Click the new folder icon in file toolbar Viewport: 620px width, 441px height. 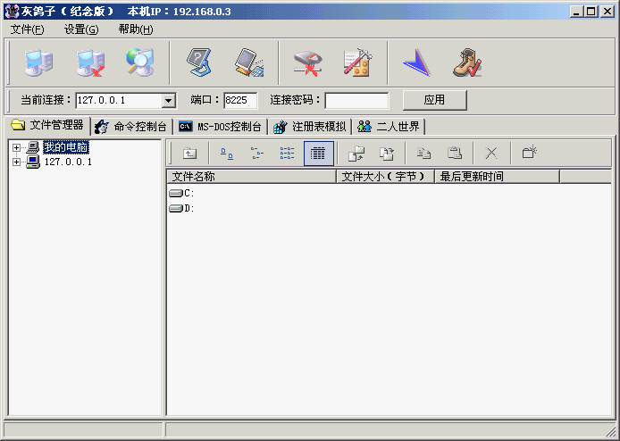tap(529, 154)
